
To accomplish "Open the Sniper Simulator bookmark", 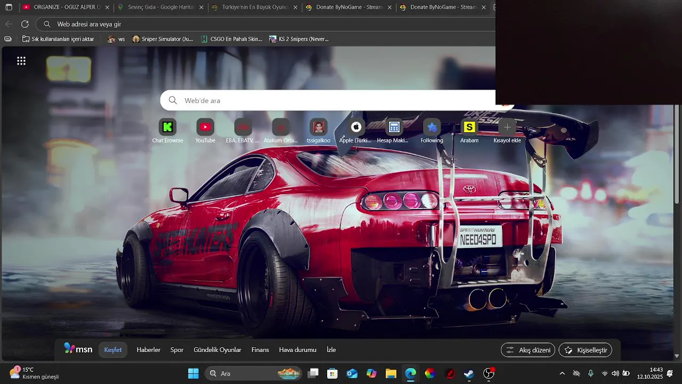I will tap(163, 39).
